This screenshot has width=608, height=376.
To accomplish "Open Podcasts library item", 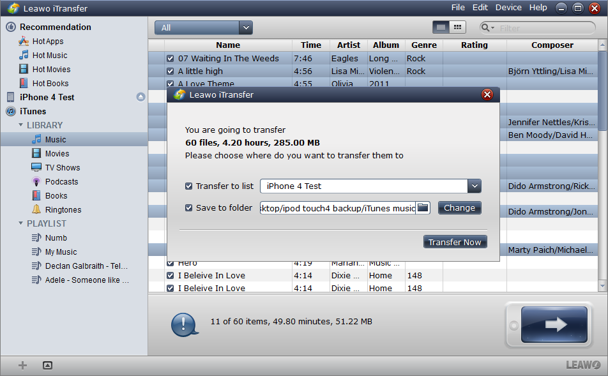I will click(61, 181).
